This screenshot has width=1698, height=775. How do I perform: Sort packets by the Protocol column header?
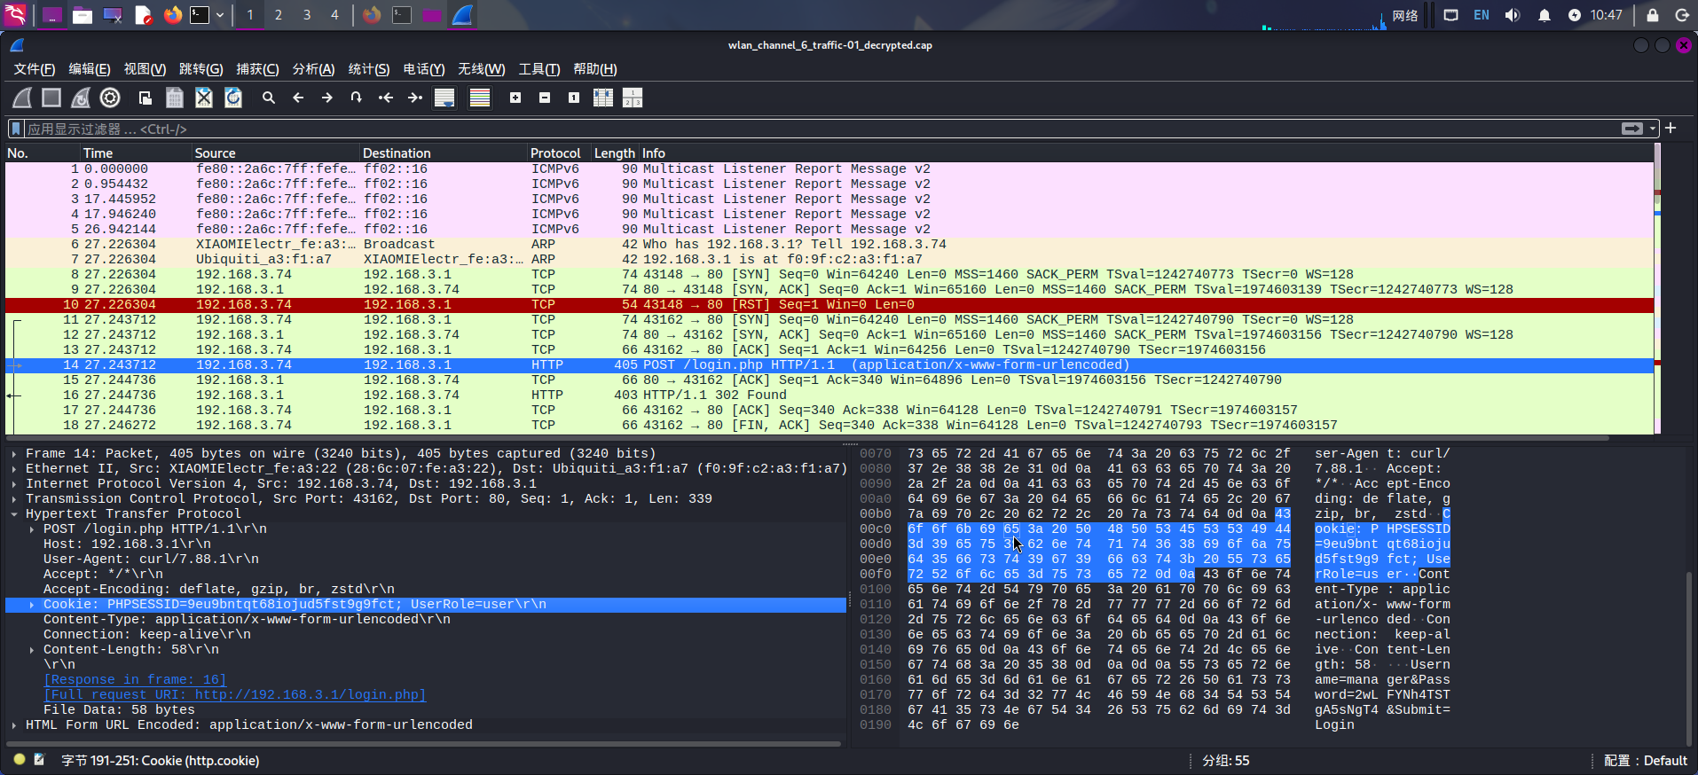pyautogui.click(x=555, y=153)
